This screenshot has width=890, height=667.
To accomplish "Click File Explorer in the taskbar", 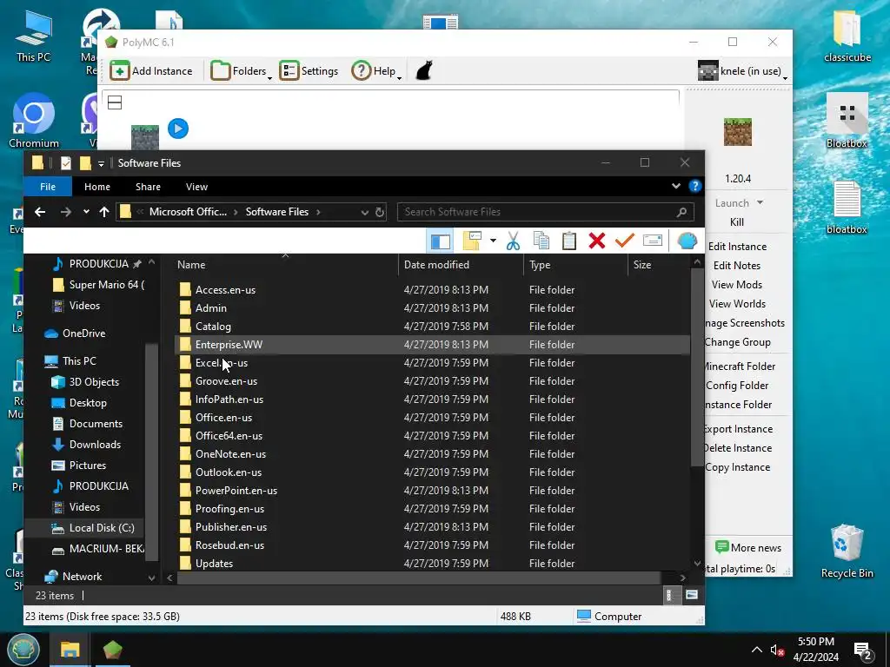I will (x=70, y=650).
